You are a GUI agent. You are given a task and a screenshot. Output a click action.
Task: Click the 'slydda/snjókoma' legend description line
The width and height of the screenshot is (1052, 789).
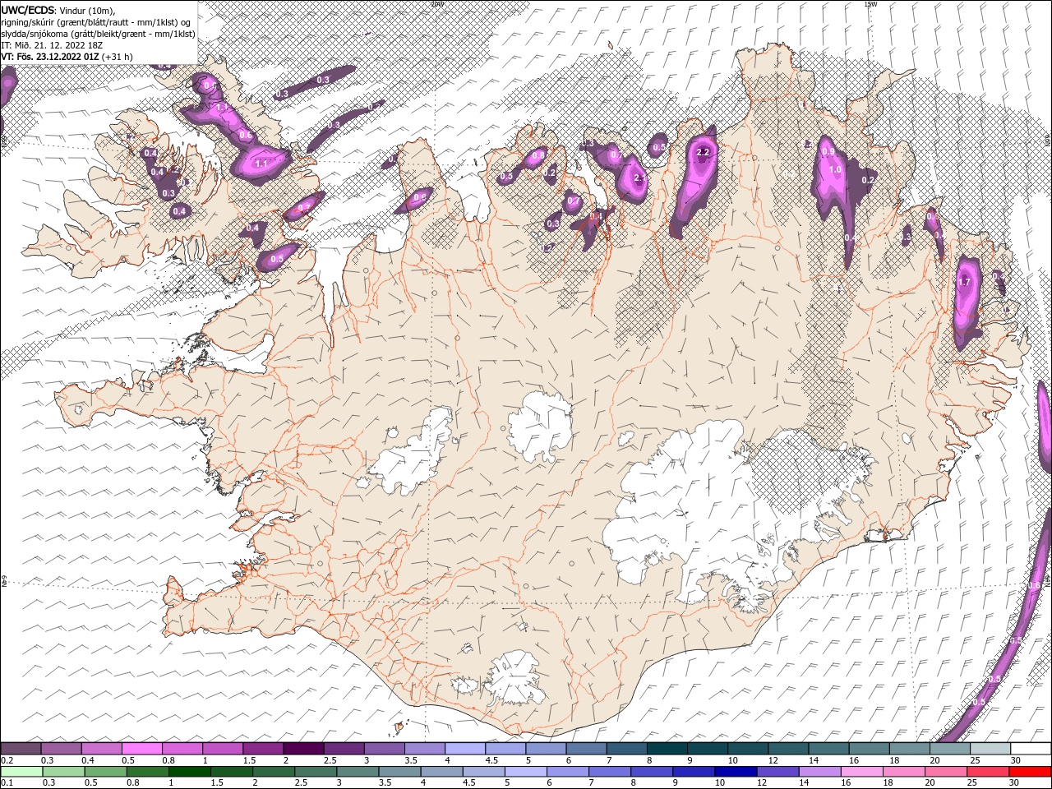point(99,34)
